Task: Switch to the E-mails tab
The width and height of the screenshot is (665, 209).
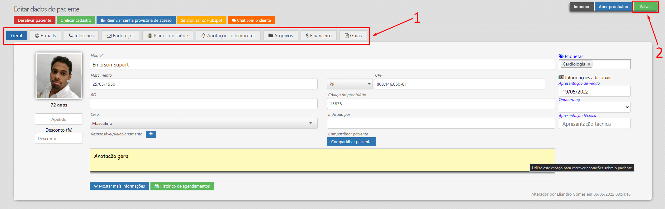Action: click(x=45, y=36)
